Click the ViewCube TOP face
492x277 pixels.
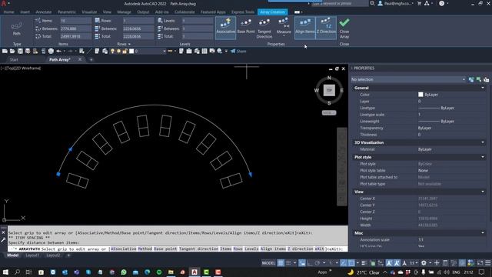tap(329, 91)
